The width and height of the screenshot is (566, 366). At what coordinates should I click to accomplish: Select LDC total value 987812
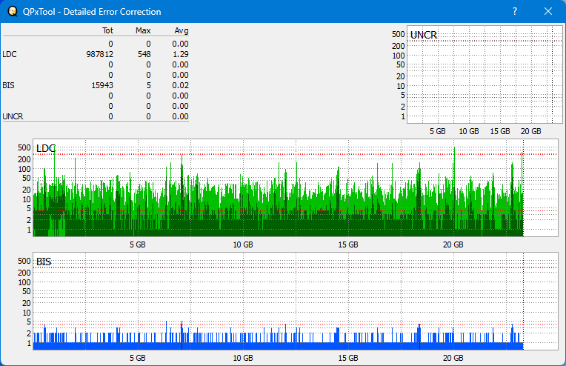click(99, 54)
